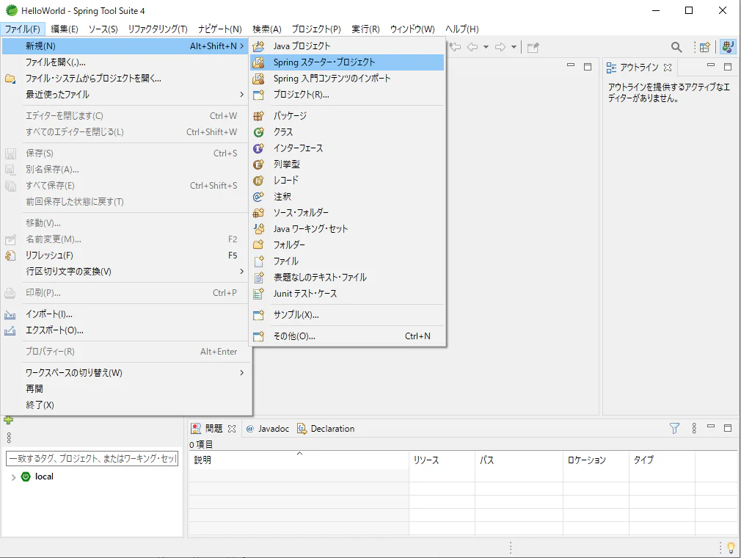This screenshot has height=558, width=741.
Task: Click the filter funnel icon in Problems view
Action: pos(674,429)
